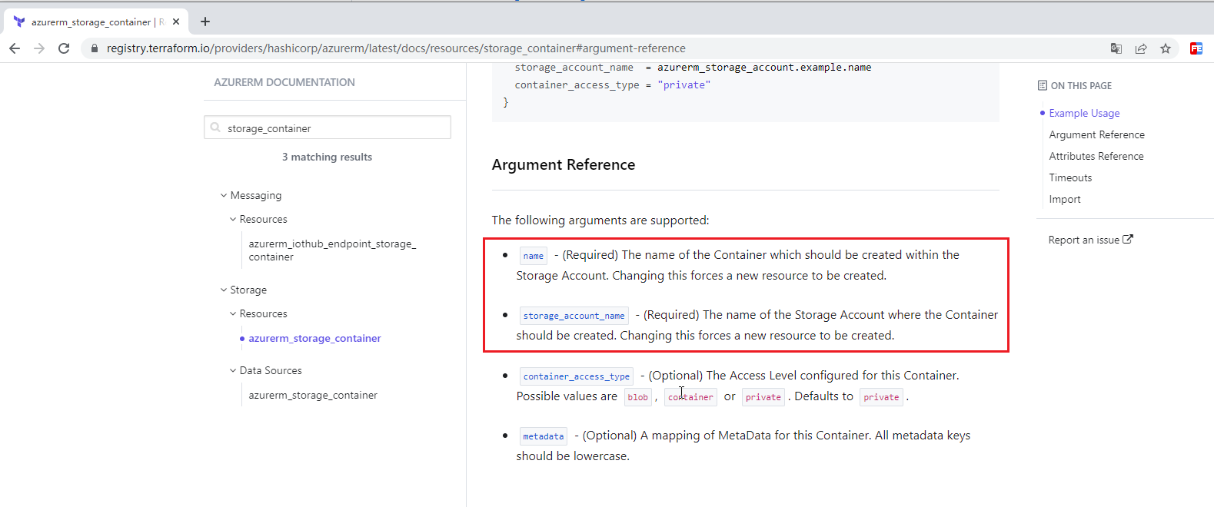Click 'The following arguments are supported' text
The height and width of the screenshot is (507, 1214).
coord(600,220)
